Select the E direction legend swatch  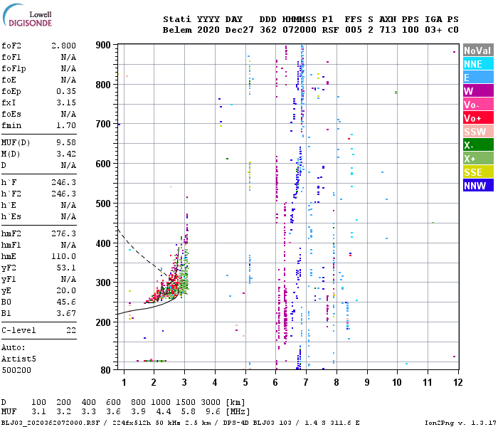click(x=478, y=77)
